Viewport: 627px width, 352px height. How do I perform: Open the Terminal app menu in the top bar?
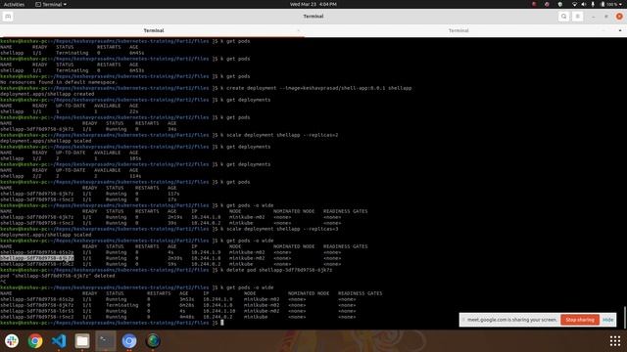(51, 4)
